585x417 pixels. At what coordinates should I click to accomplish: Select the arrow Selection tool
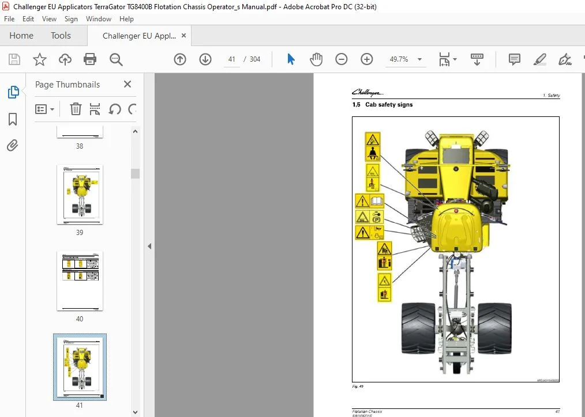point(291,59)
